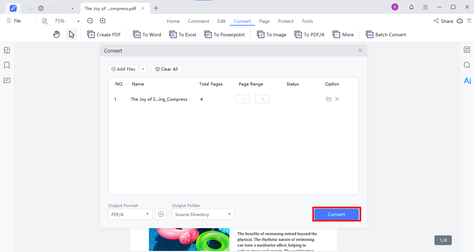This screenshot has height=252, width=474.
Task: Select the Hand tool
Action: [x=56, y=34]
